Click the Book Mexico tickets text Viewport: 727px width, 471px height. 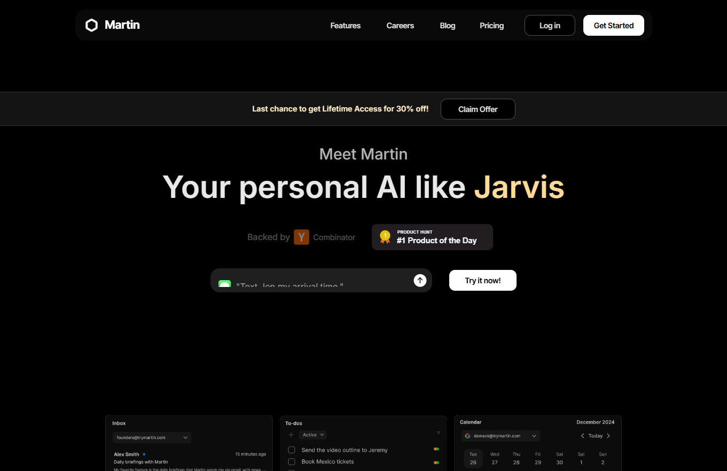(x=327, y=462)
